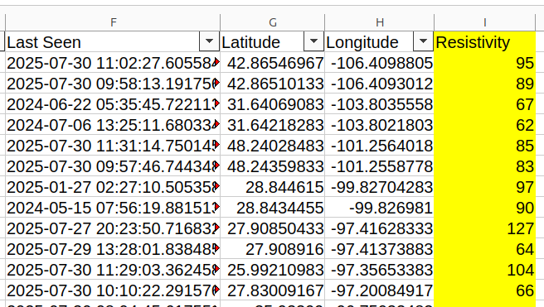The width and height of the screenshot is (544, 307).
Task: Select latitude cell 28.8434455
Action: tap(272, 208)
